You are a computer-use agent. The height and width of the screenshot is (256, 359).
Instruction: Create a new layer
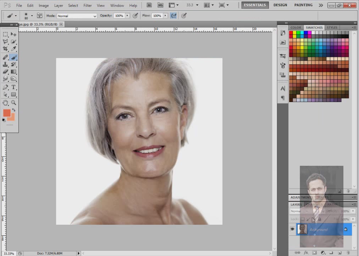(x=340, y=253)
